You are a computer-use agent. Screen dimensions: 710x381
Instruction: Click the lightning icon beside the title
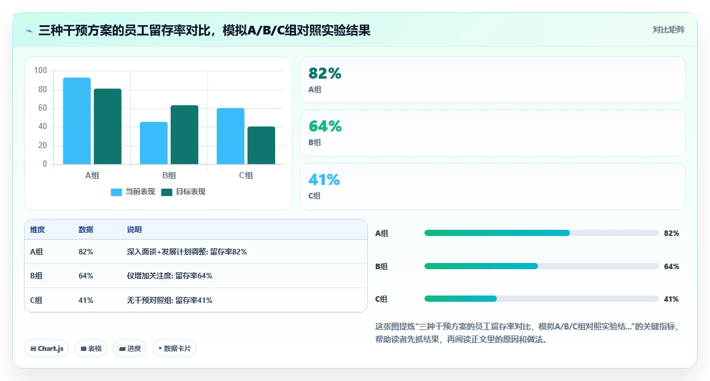[29, 31]
